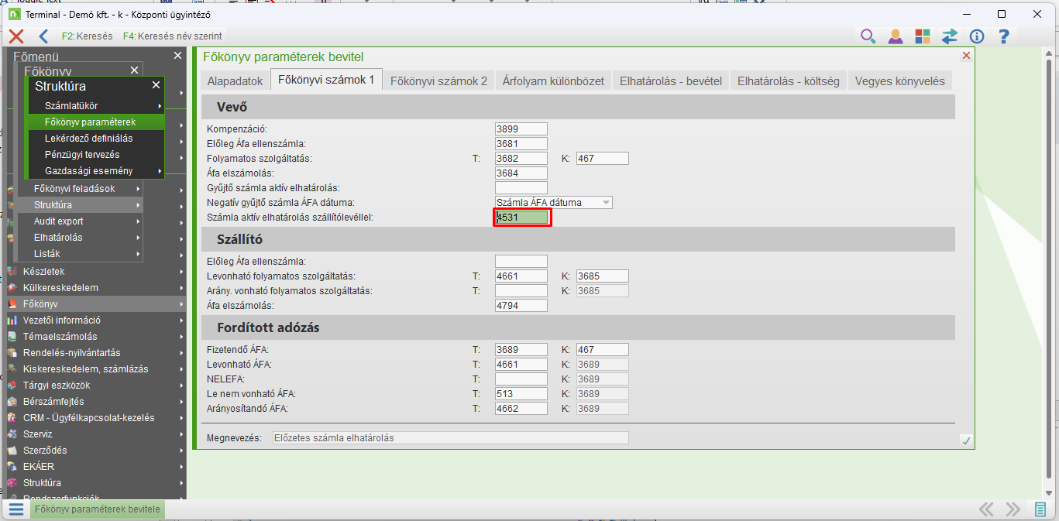Open the info circle icon

pos(976,36)
